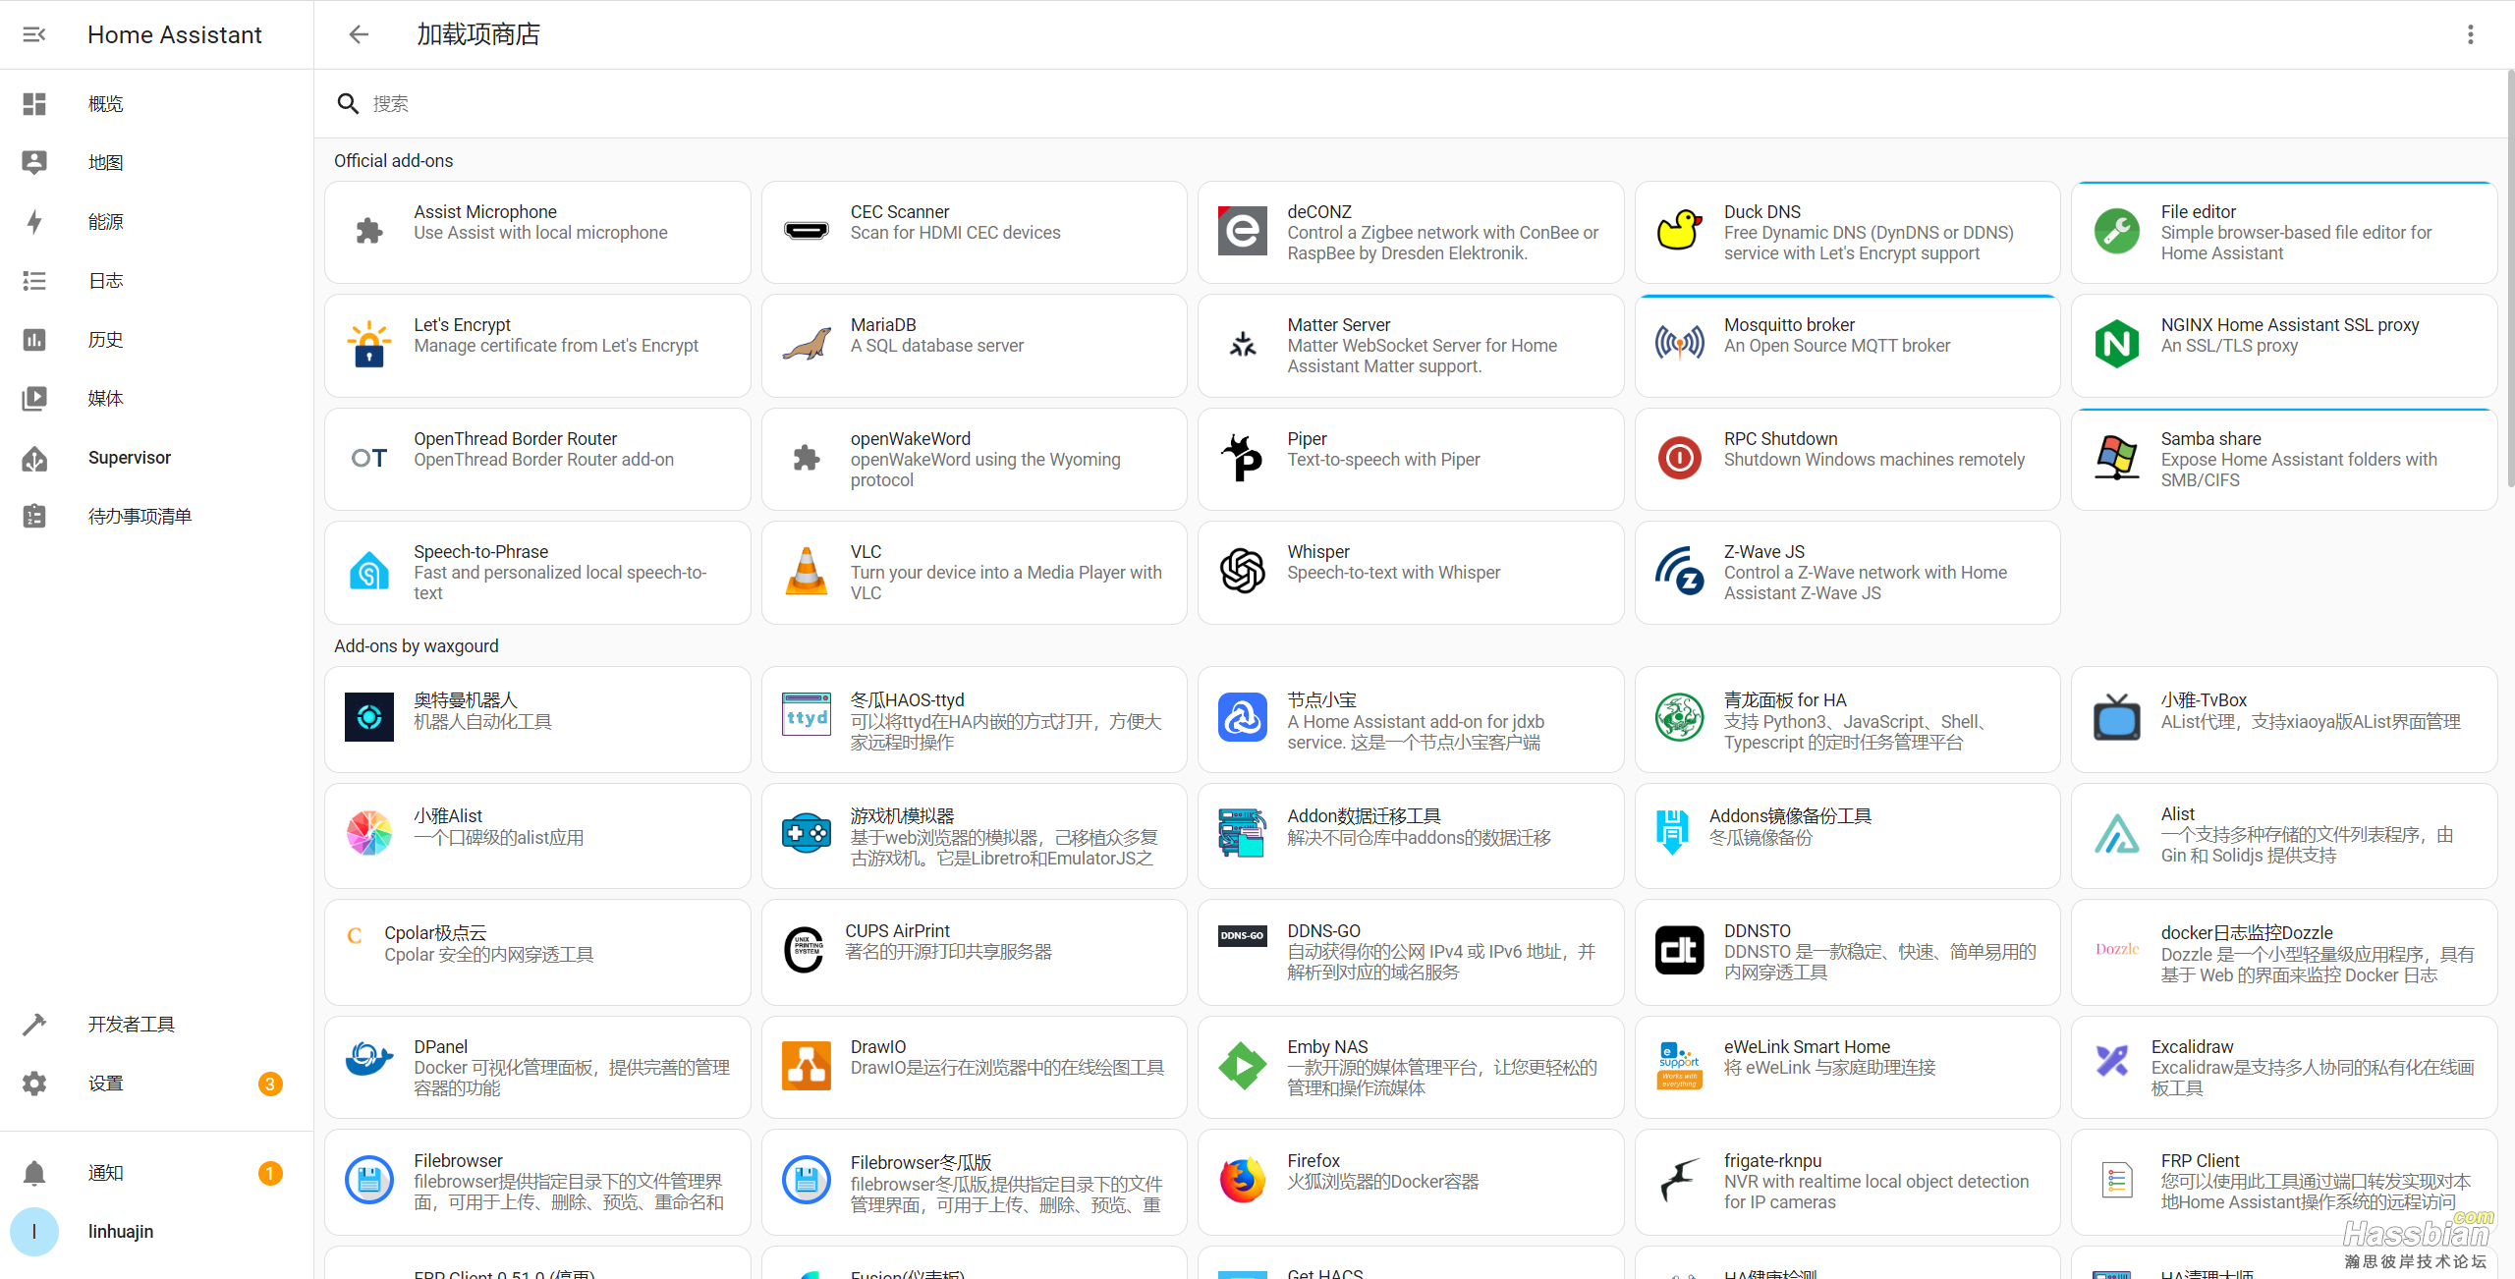
Task: Open the three-dot overflow menu
Action: pos(2470,34)
